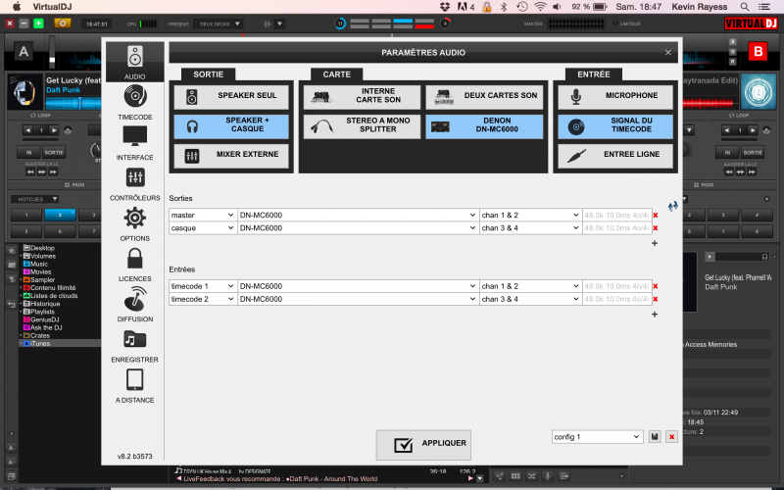Select SIGNAL DU TIMECODE input option

coord(615,125)
